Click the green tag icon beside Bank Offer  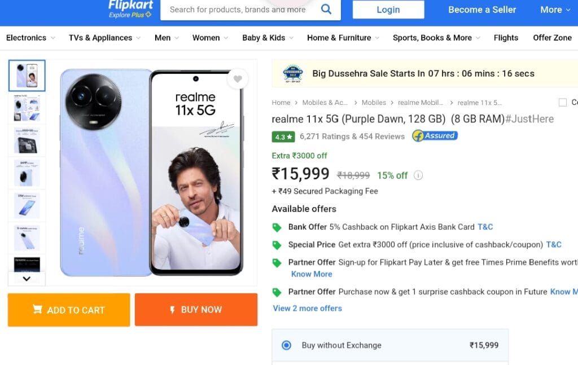(277, 227)
